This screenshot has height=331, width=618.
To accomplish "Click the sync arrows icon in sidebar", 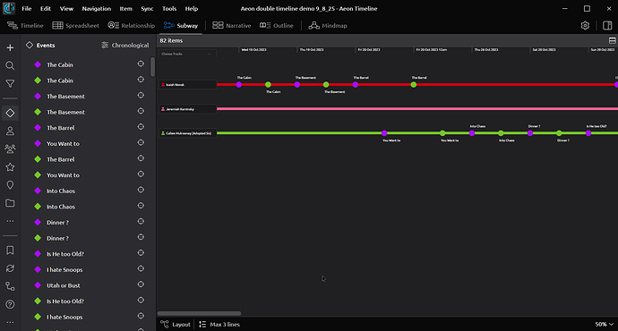I will click(10, 268).
